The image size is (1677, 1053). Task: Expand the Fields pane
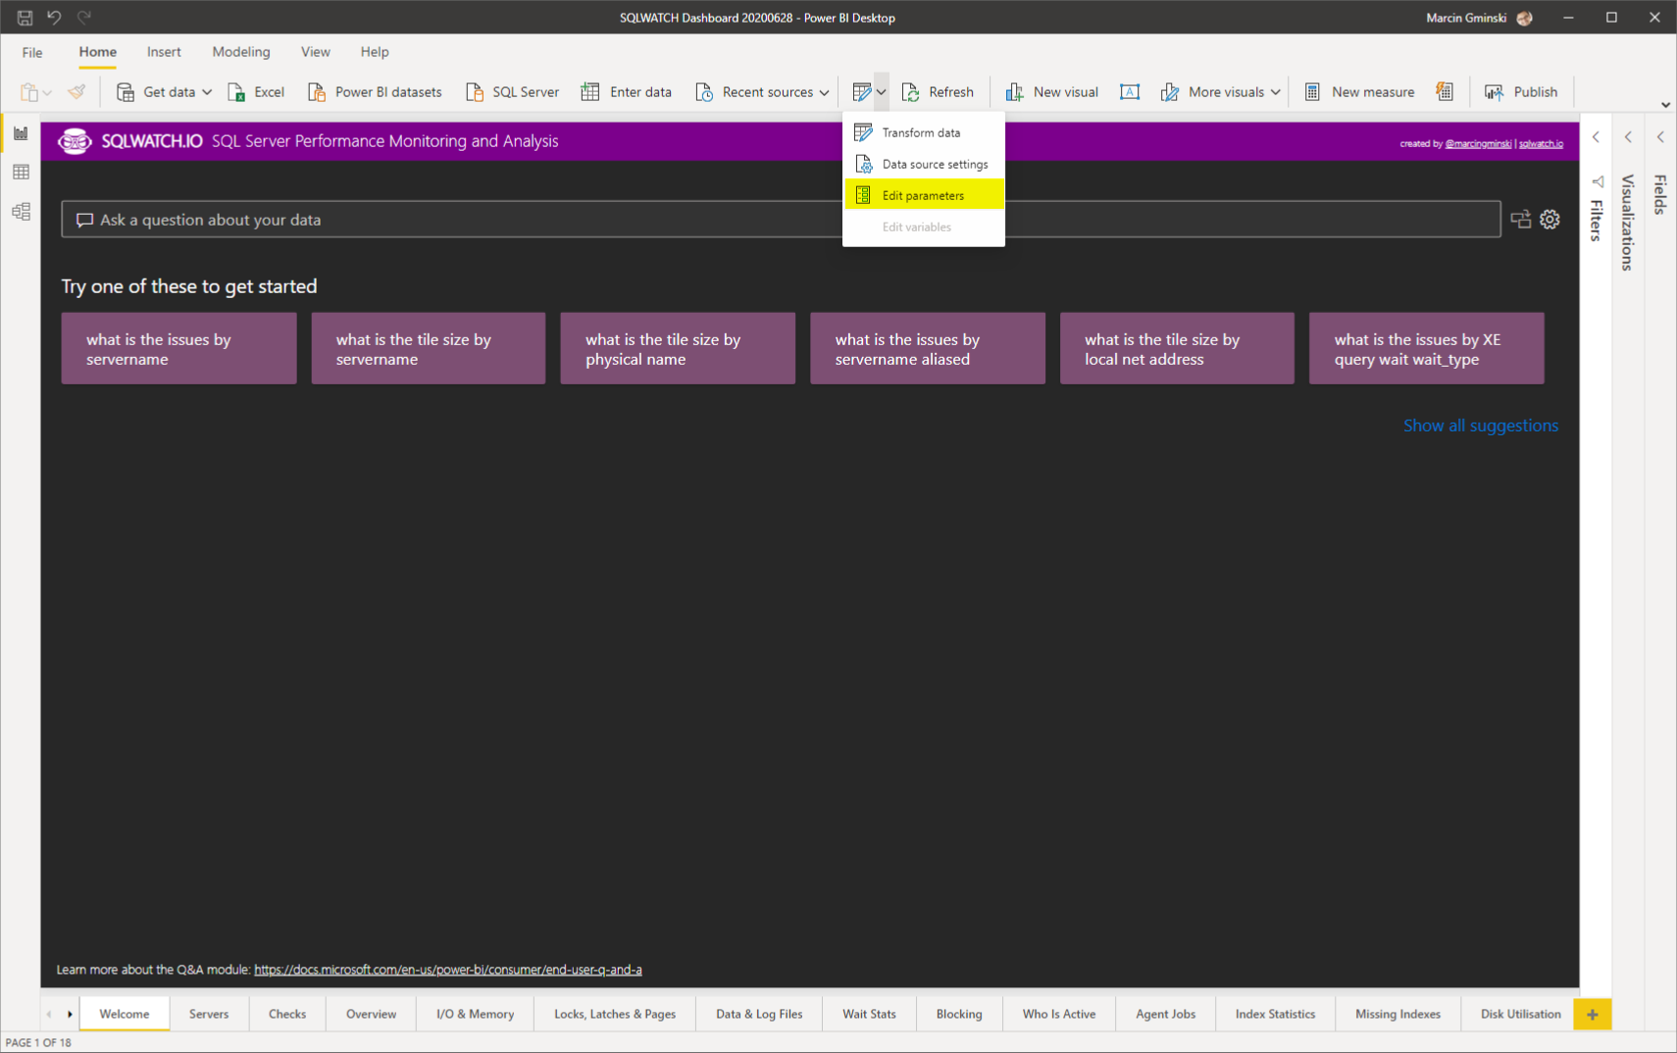pyautogui.click(x=1660, y=137)
